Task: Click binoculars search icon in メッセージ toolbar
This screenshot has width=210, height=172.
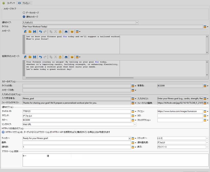Action: coord(66,32)
